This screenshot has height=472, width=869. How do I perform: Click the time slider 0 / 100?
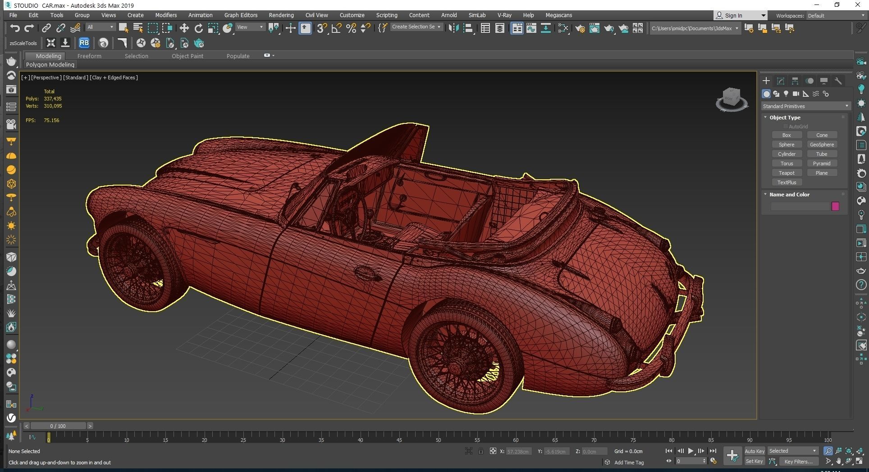click(x=58, y=426)
